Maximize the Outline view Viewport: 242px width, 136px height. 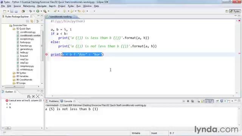click(42, 91)
